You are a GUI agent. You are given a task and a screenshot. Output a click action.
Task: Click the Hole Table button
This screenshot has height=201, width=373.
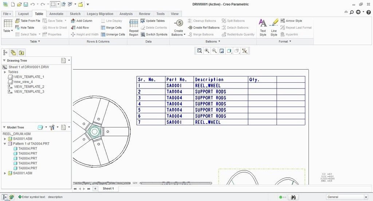point(25,28)
